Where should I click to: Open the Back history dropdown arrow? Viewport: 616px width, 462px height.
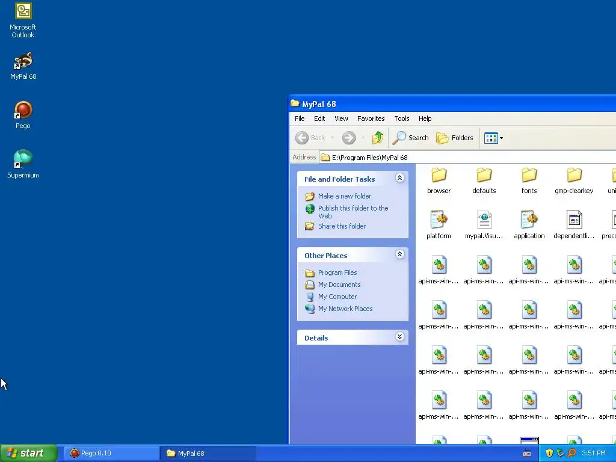[x=332, y=138]
